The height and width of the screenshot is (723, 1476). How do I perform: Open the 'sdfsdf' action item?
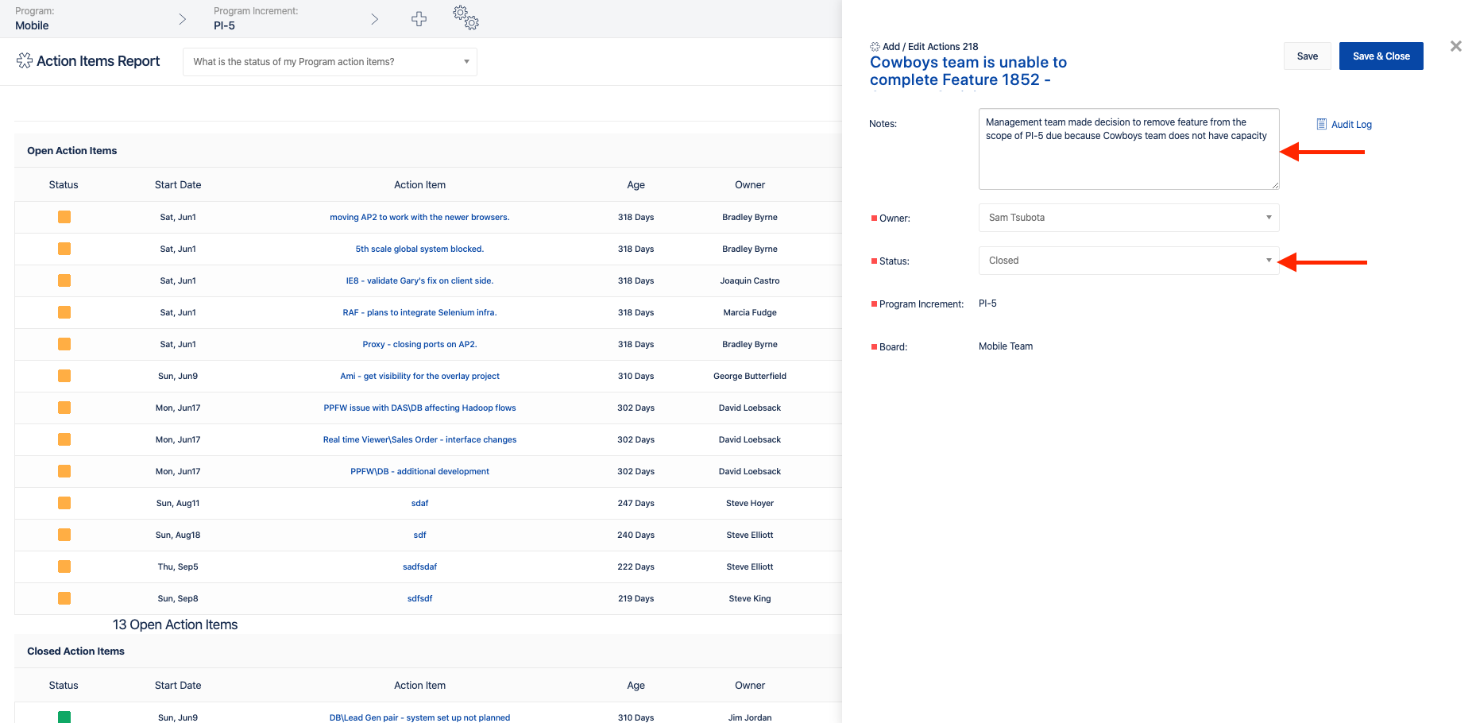(419, 599)
